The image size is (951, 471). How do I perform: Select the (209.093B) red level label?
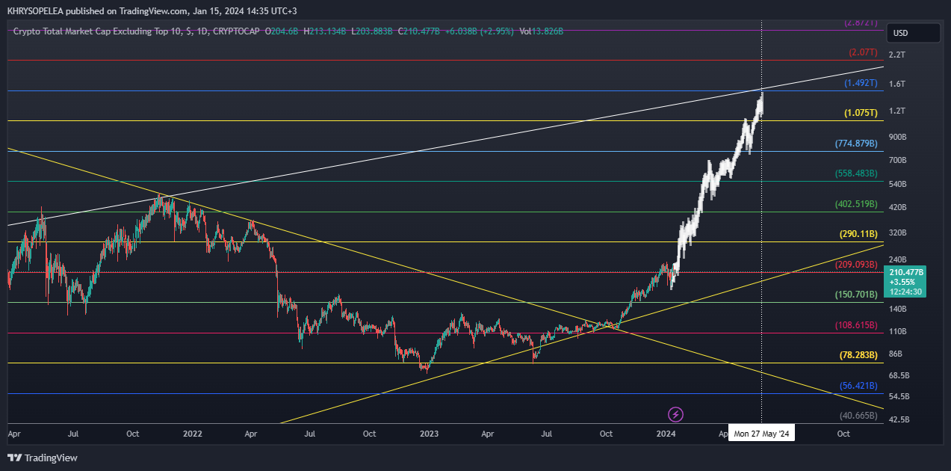coord(855,265)
